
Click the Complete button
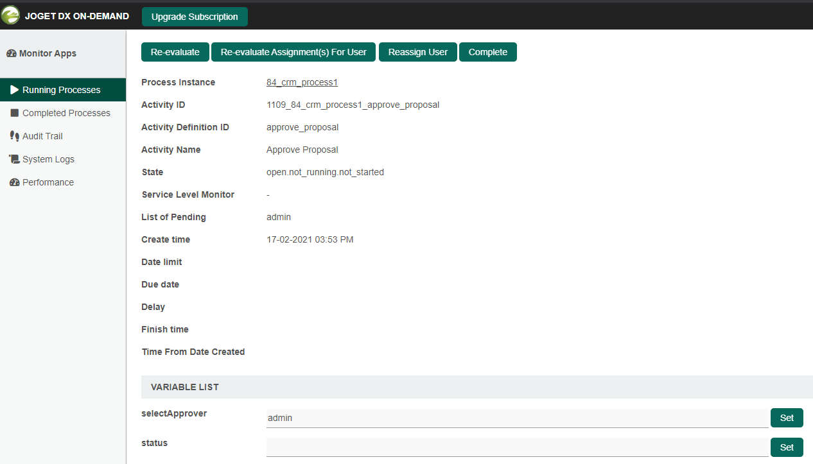[487, 53]
